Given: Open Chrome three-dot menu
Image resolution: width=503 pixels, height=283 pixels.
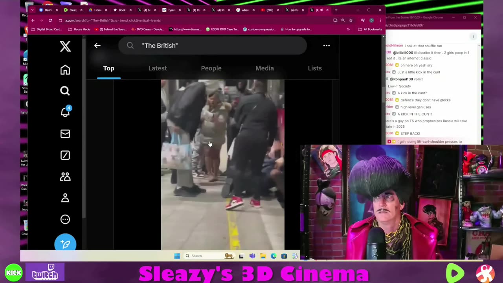Looking at the screenshot, I should [380, 20].
